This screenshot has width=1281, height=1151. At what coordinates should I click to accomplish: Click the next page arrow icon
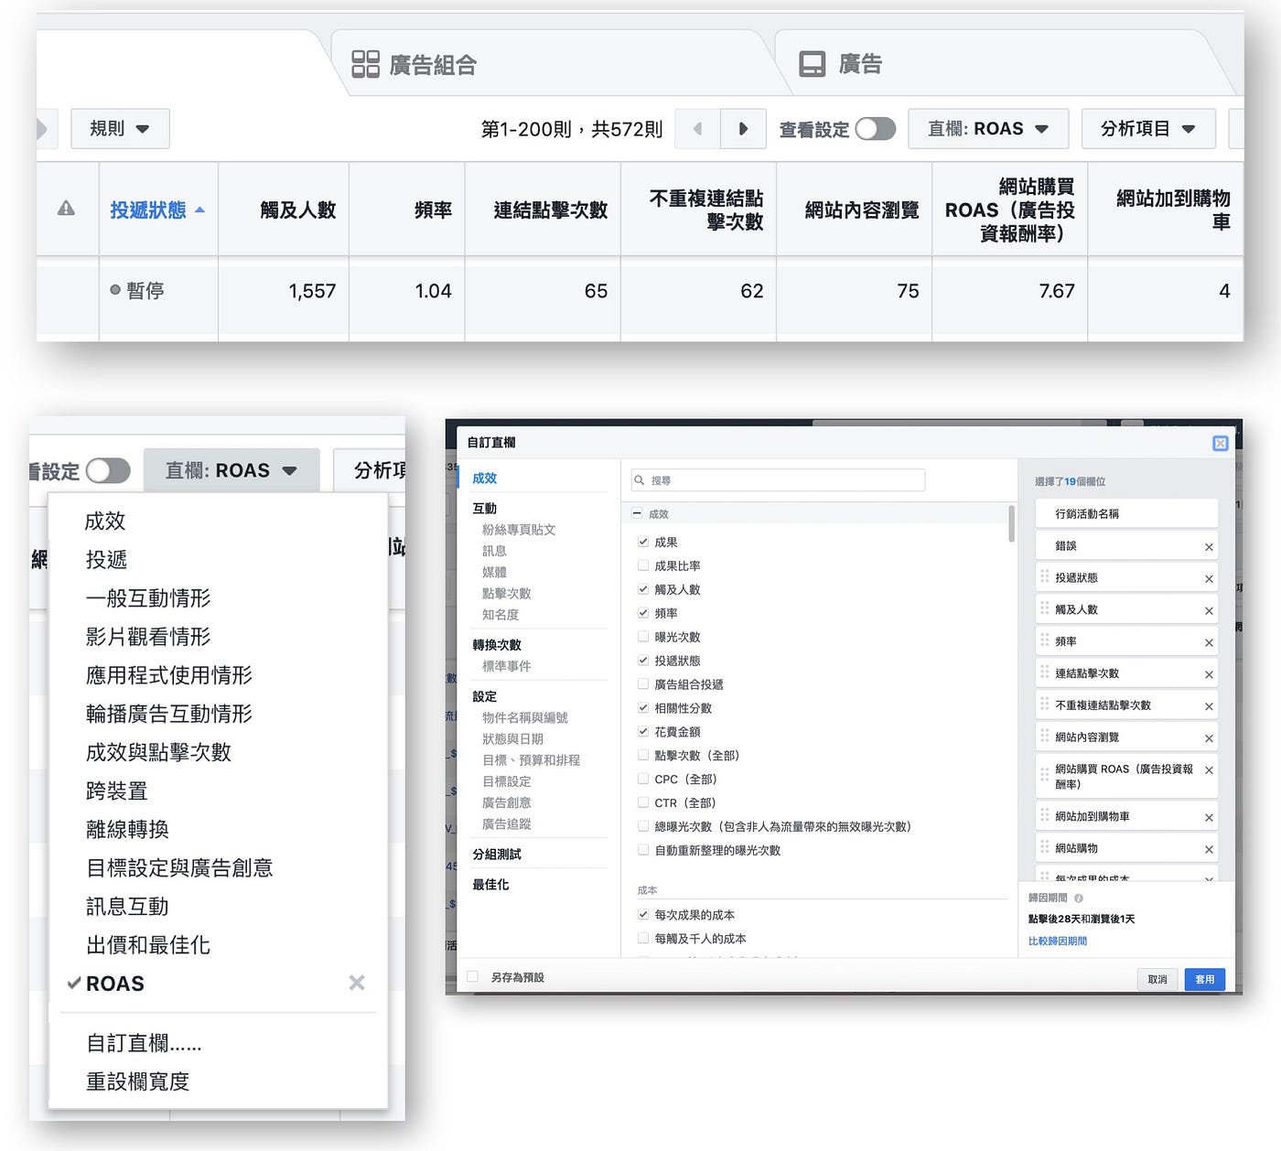tap(743, 129)
